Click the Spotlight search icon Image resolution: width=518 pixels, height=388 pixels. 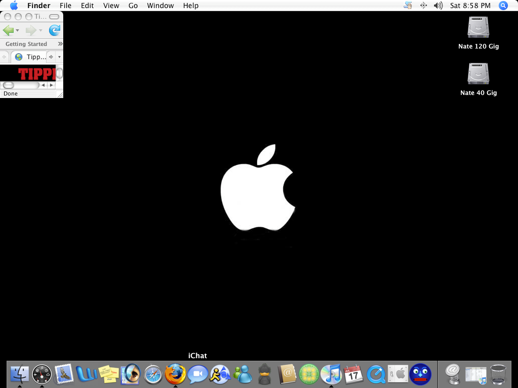click(x=503, y=6)
